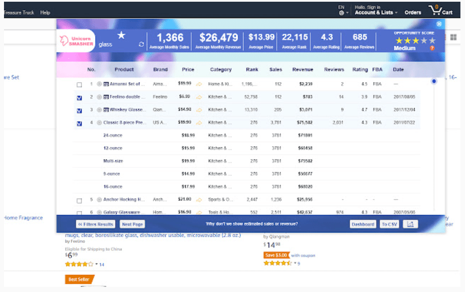This screenshot has height=292, width=465.
Task: Open Orders in Amazon header
Action: click(x=413, y=13)
